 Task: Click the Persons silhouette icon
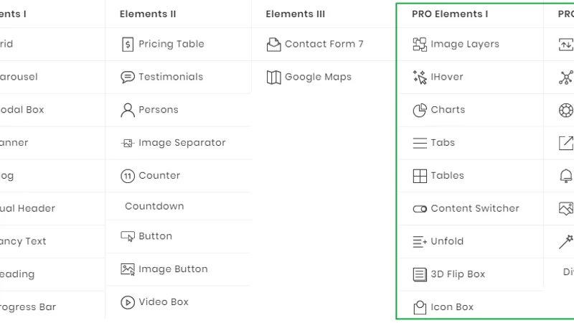128,110
